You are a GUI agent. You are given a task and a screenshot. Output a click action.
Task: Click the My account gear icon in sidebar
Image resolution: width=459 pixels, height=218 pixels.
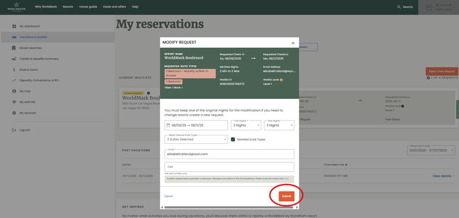14,113
